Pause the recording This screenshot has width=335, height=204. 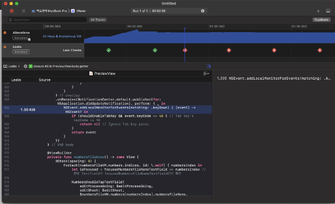pos(23,11)
